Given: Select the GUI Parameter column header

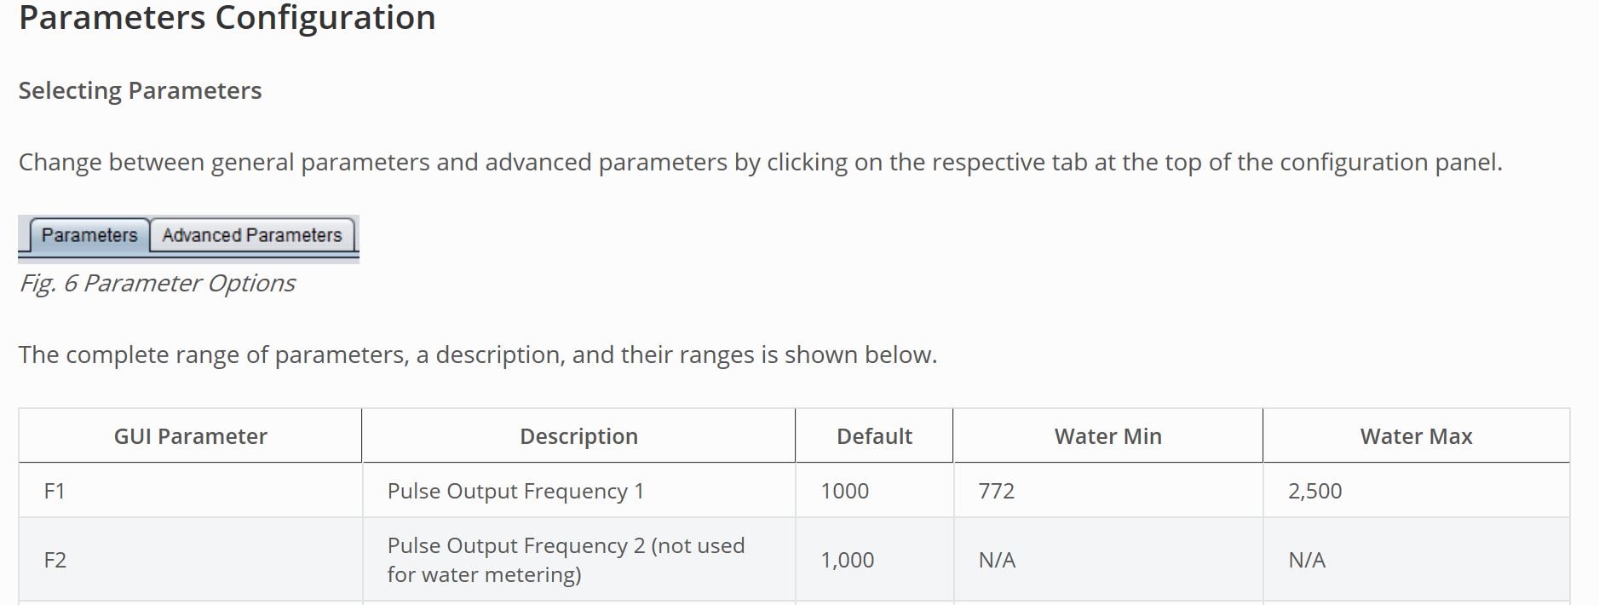Looking at the screenshot, I should (x=191, y=436).
